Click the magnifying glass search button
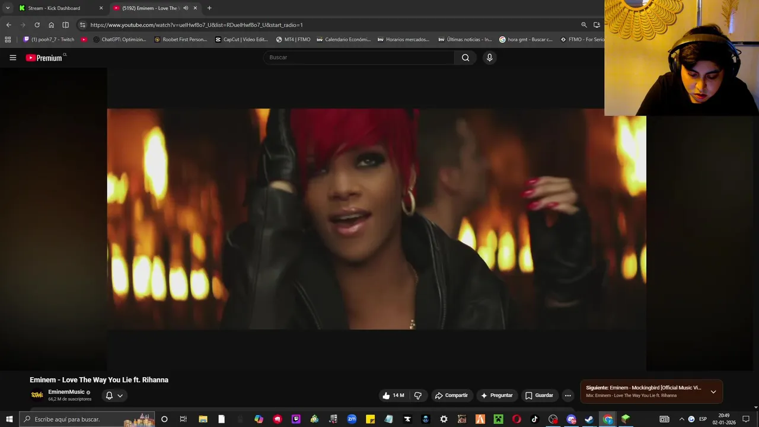This screenshot has height=427, width=759. tap(465, 58)
